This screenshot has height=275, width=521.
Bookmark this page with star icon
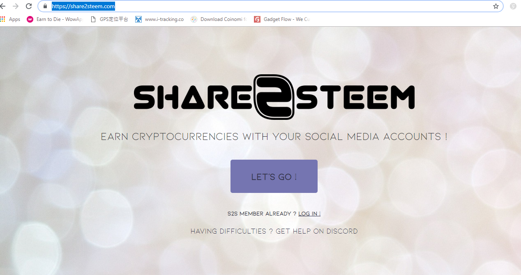[496, 6]
